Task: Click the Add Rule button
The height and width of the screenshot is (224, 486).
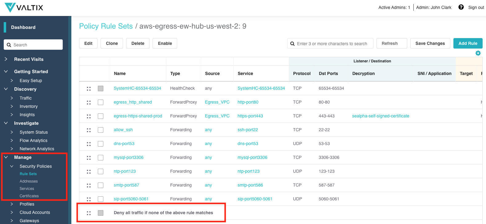Action: tap(468, 43)
